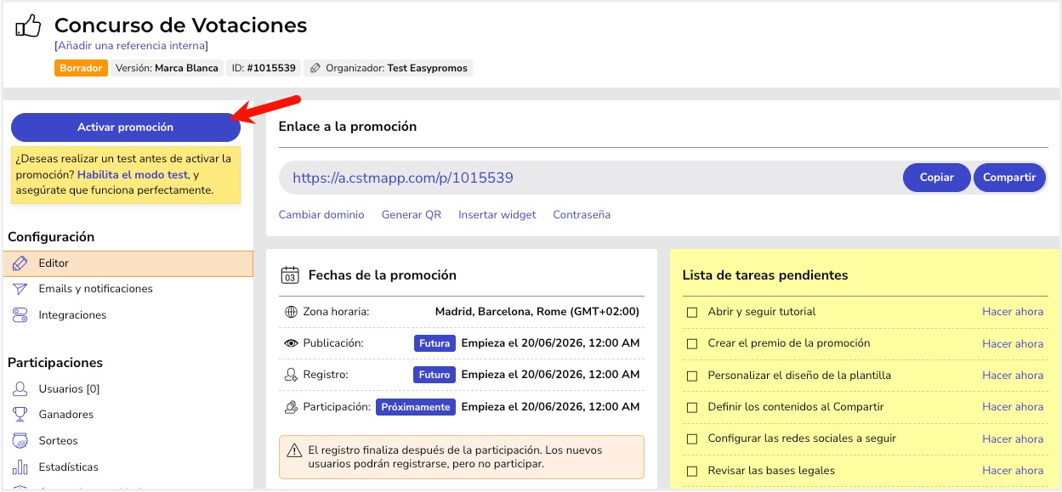Viewport: 1062px width, 492px height.
Task: Click the Generar QR link
Action: click(x=412, y=215)
